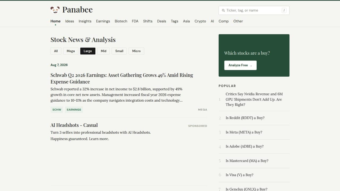The image size is (340, 191).
Task: Go to the Crypto section
Action: [x=200, y=21]
